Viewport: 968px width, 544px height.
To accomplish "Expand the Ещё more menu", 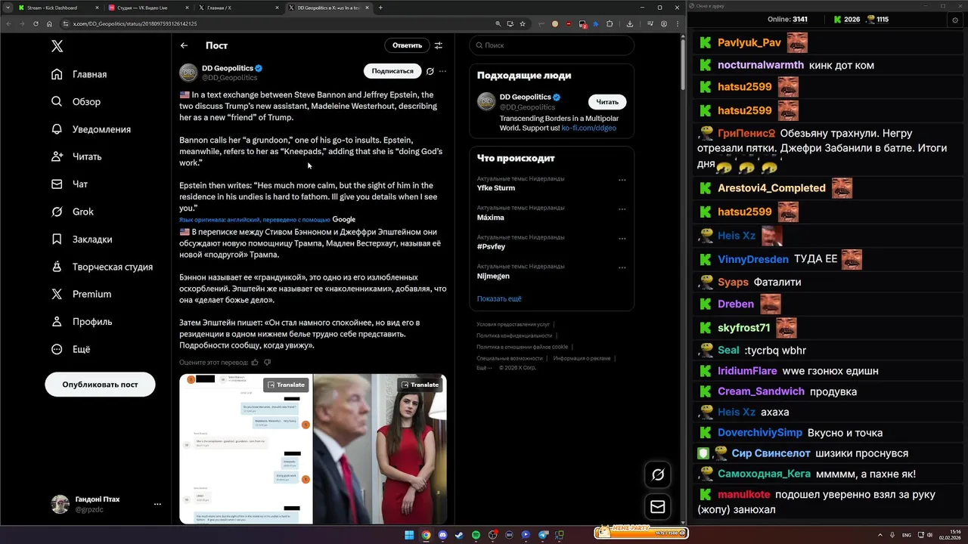I will click(x=71, y=349).
